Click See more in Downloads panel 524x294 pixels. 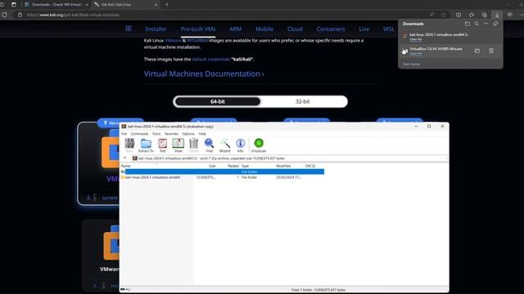click(x=411, y=64)
